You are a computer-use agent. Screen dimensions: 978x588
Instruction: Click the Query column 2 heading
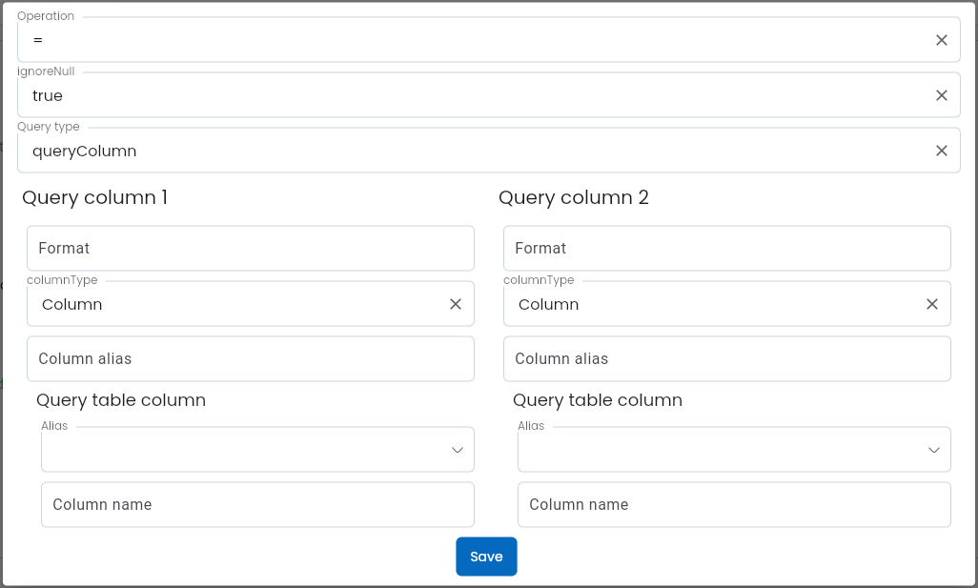click(574, 197)
